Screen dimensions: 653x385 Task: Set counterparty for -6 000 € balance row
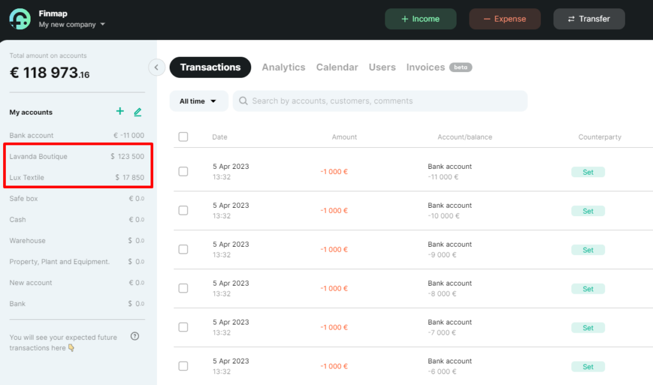click(588, 367)
